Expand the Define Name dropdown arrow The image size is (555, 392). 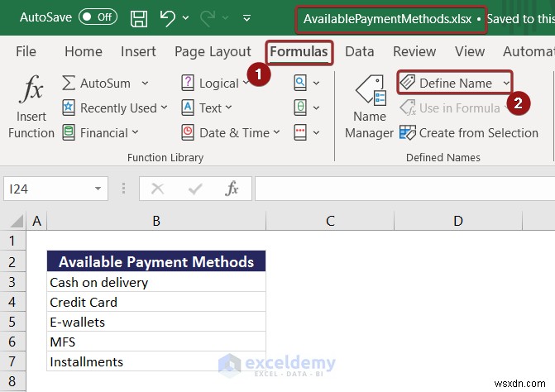click(x=506, y=84)
